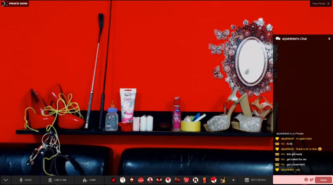Click the Private Show avatar thumbnail
The image size is (333, 185).
(x=4, y=4)
